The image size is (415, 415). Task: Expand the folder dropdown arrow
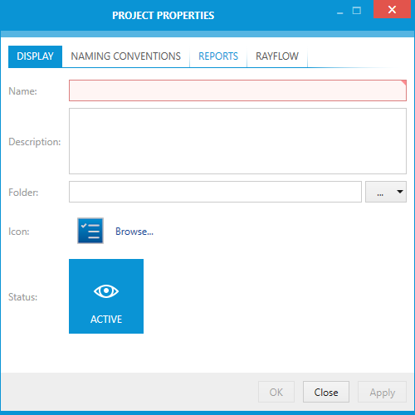tap(400, 192)
